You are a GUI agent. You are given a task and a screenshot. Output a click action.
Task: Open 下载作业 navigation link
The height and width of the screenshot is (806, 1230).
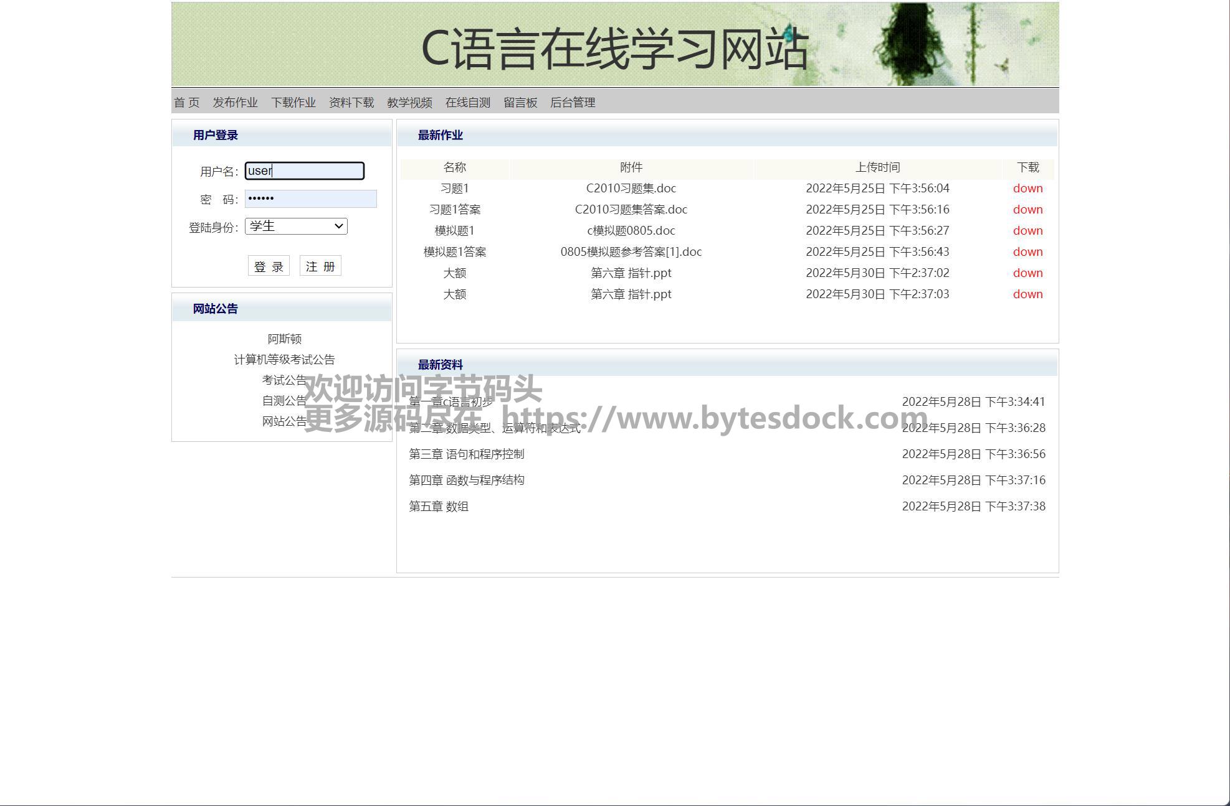(x=293, y=103)
